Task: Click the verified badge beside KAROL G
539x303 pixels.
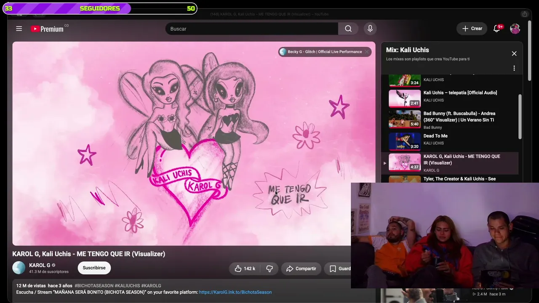Action: (53, 266)
